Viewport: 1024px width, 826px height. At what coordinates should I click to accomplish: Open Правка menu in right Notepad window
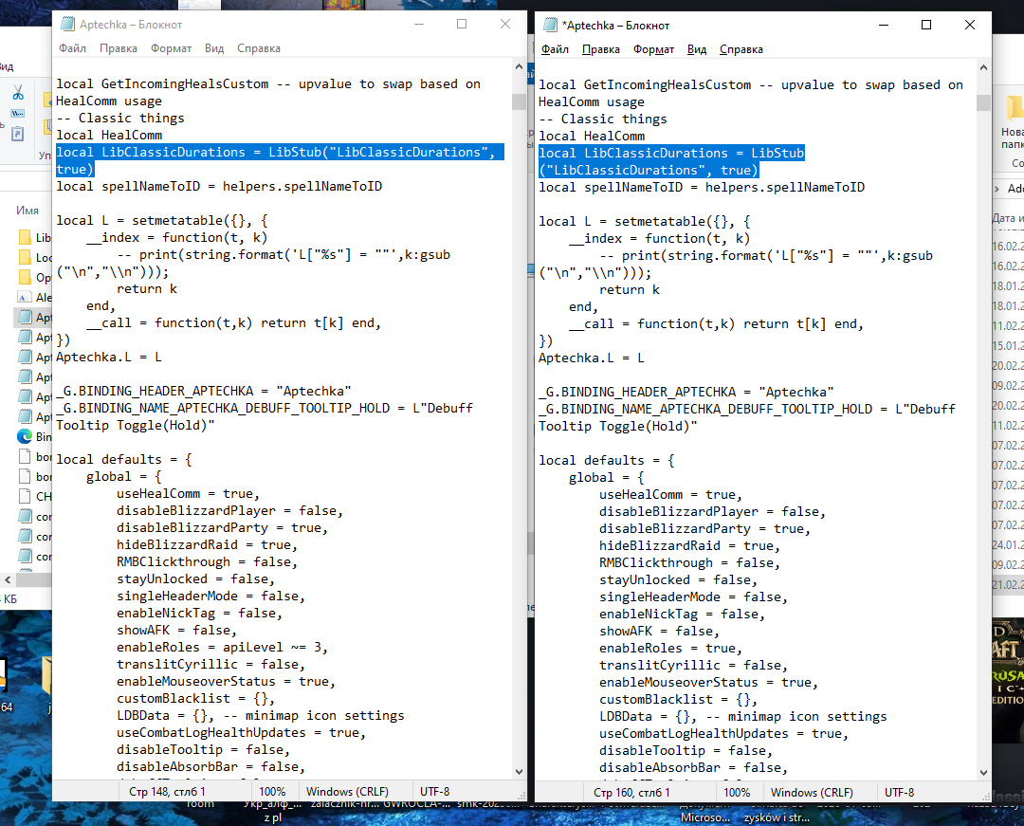601,49
